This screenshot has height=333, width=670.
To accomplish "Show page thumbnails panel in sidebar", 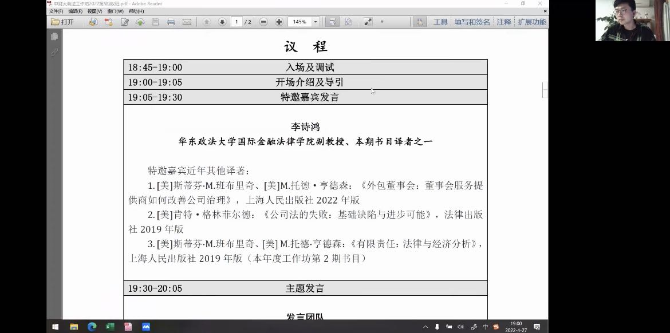I will coord(54,37).
